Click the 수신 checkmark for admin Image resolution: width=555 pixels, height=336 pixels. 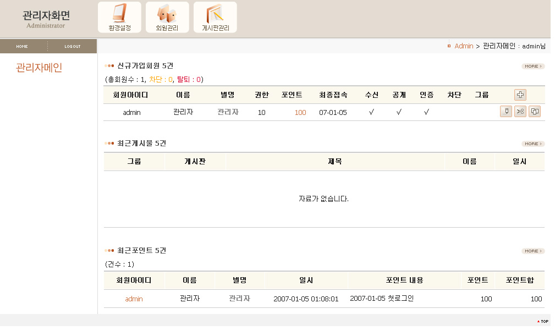click(371, 112)
